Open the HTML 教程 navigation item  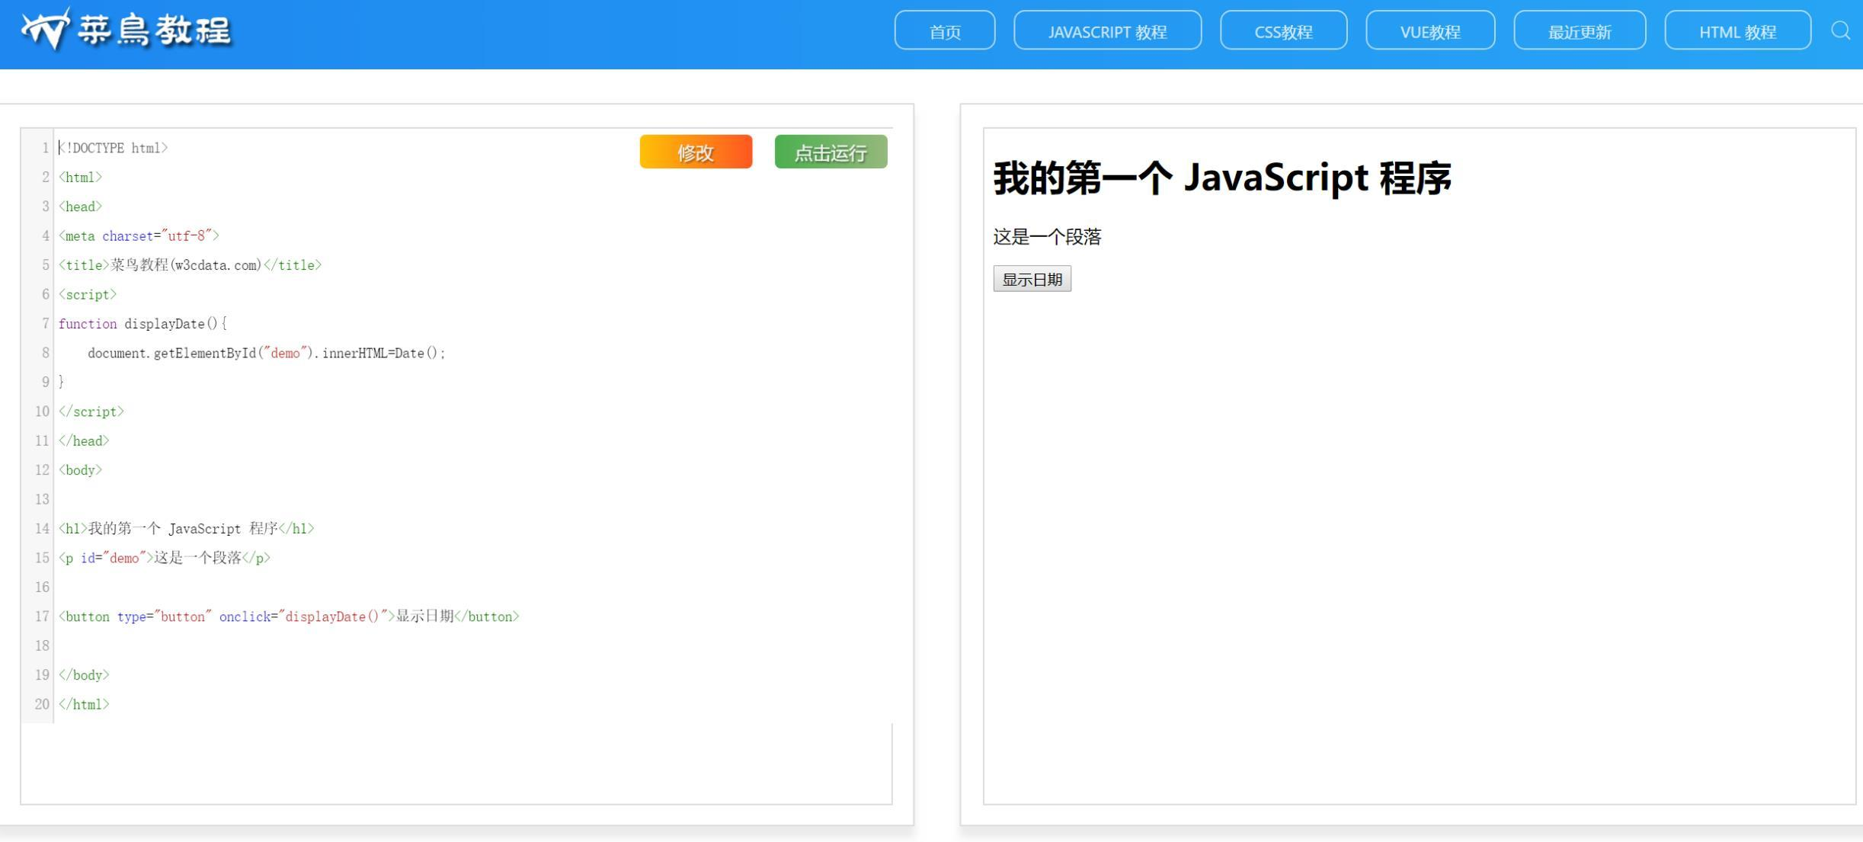[1737, 31]
